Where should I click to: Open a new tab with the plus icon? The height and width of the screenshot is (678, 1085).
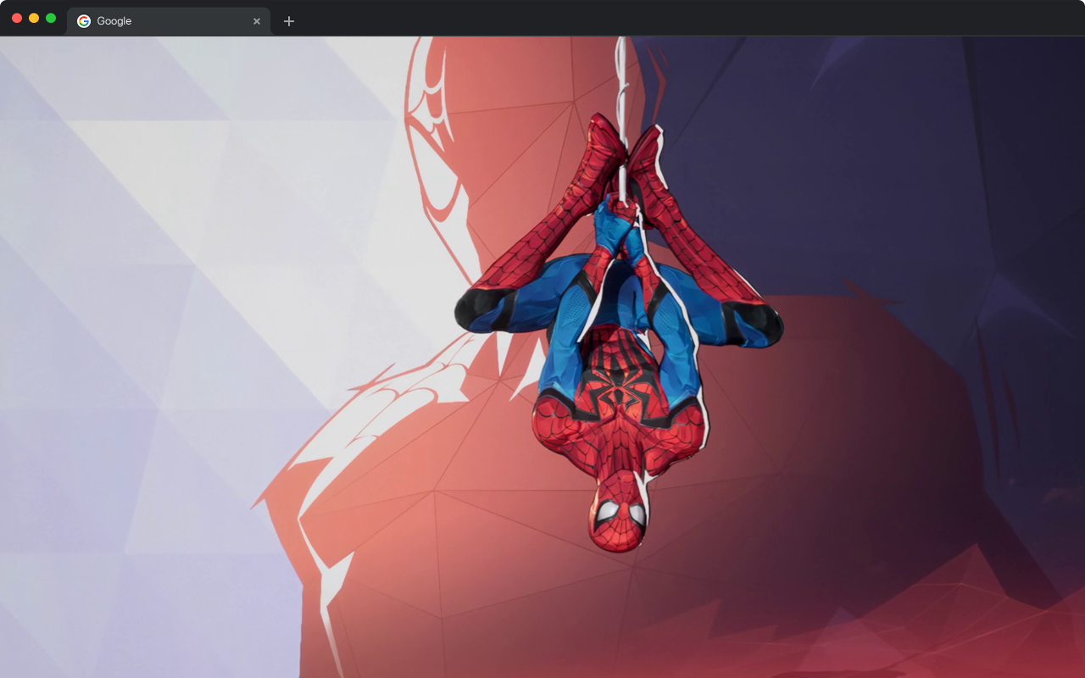pos(289,20)
